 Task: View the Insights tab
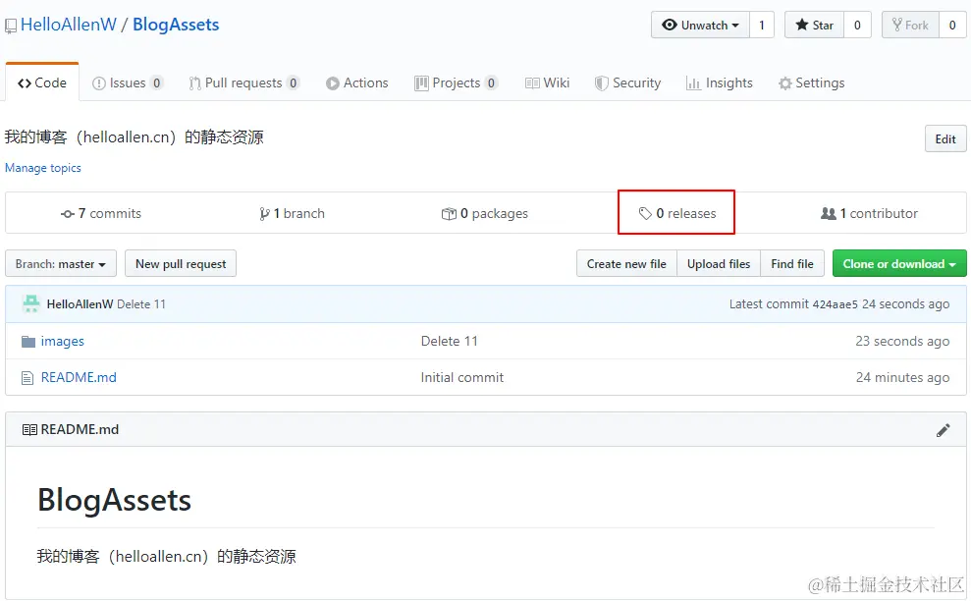click(x=720, y=82)
